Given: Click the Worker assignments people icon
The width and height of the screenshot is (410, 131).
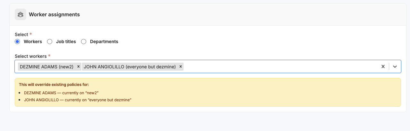Looking at the screenshot, I should pyautogui.click(x=20, y=14).
